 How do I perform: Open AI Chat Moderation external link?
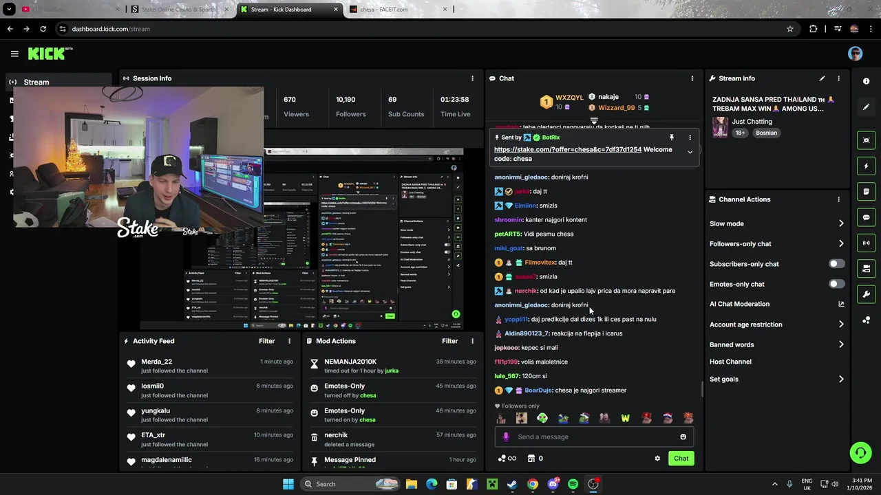coord(841,304)
